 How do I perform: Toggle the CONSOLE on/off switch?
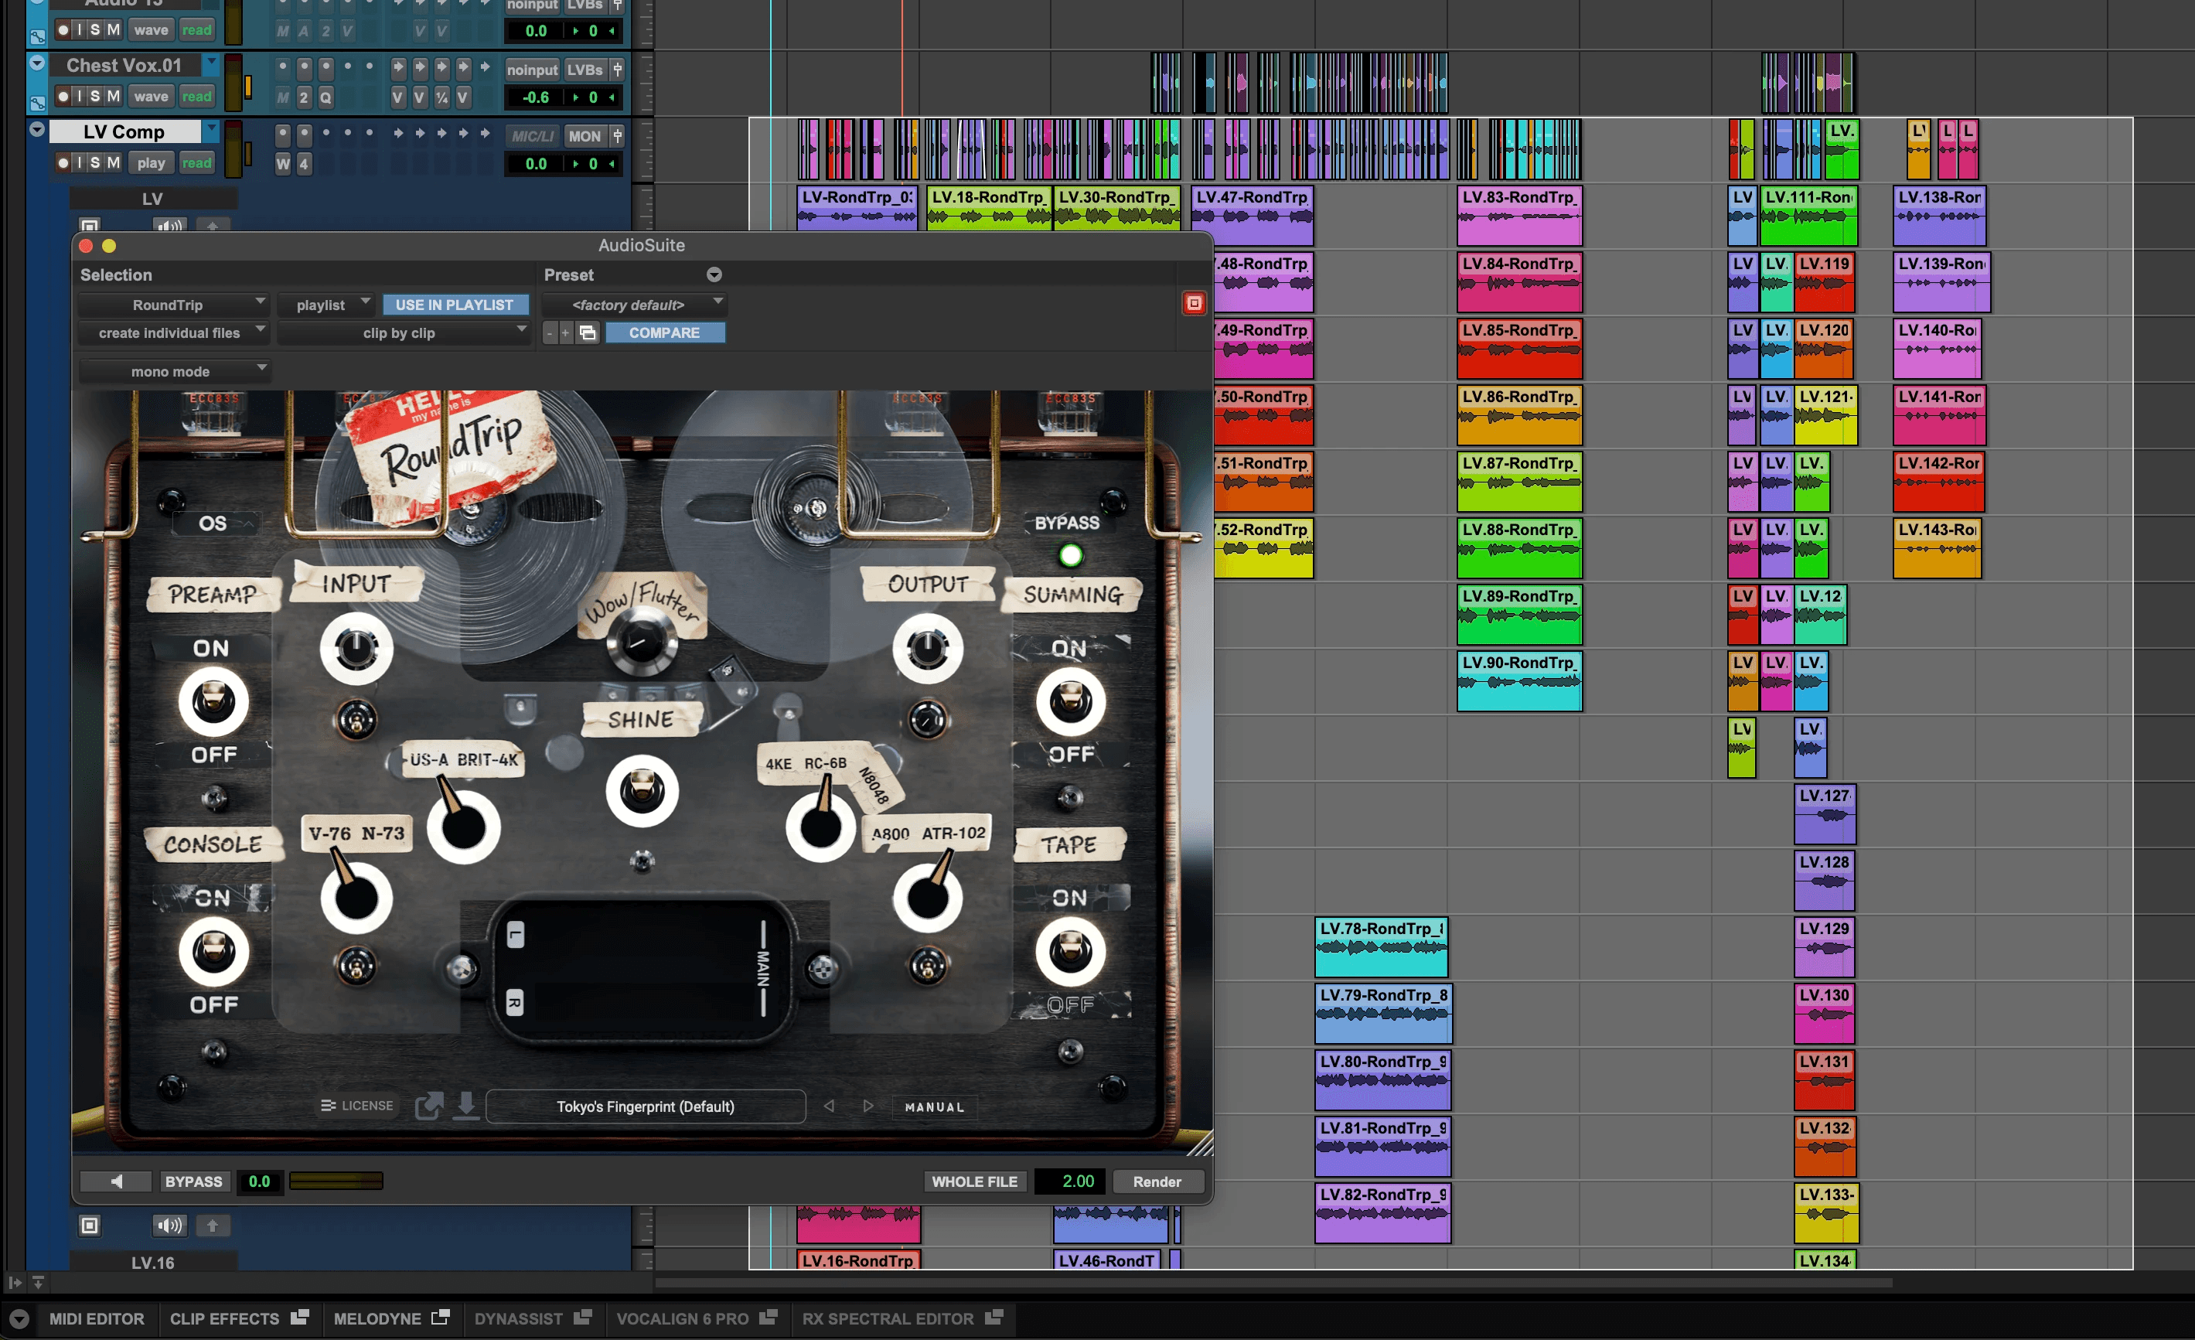[x=214, y=952]
